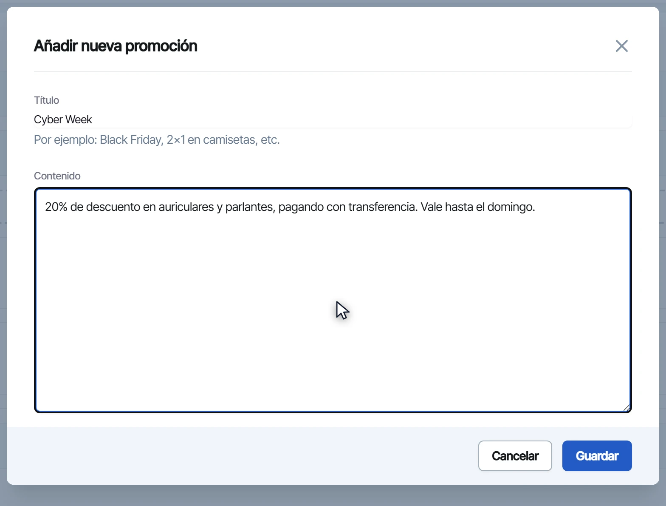Image resolution: width=666 pixels, height=506 pixels.
Task: Click the hint text 'Por ejemplo: Black Friday'
Action: pyautogui.click(x=98, y=140)
